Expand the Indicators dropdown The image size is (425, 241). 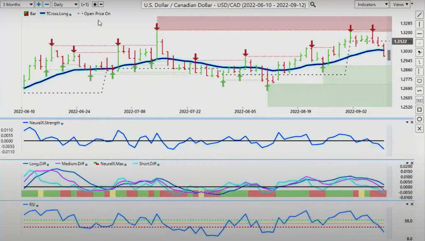point(371,4)
